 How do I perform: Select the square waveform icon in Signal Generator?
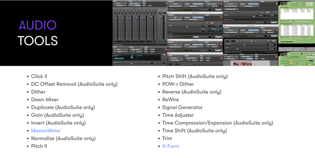tap(241, 41)
